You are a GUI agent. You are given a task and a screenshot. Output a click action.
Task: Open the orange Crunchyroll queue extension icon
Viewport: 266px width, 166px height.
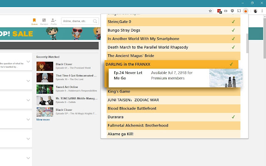coord(246,11)
